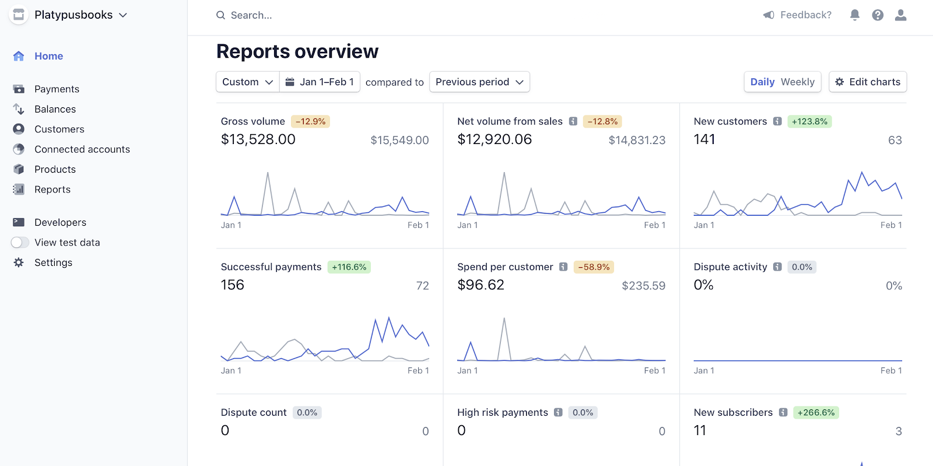Click info icon next to New customers
This screenshot has width=933, height=466.
777,121
